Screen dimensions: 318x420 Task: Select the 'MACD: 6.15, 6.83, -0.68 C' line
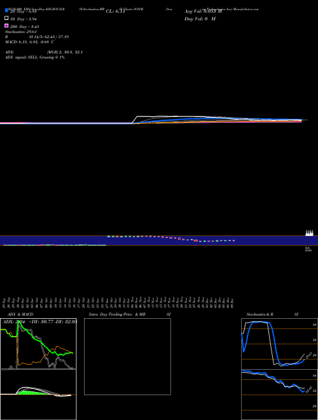click(29, 42)
